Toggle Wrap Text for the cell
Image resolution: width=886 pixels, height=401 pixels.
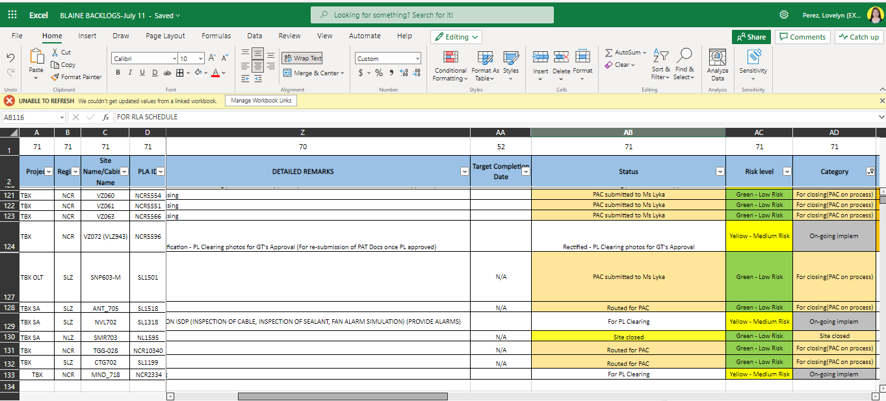click(302, 58)
